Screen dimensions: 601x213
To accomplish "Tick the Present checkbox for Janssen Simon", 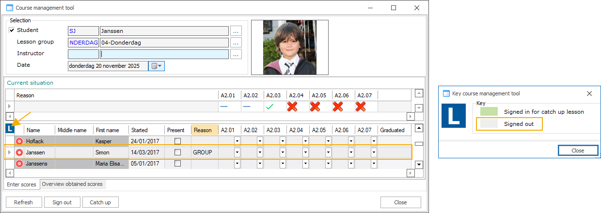I will click(x=178, y=152).
